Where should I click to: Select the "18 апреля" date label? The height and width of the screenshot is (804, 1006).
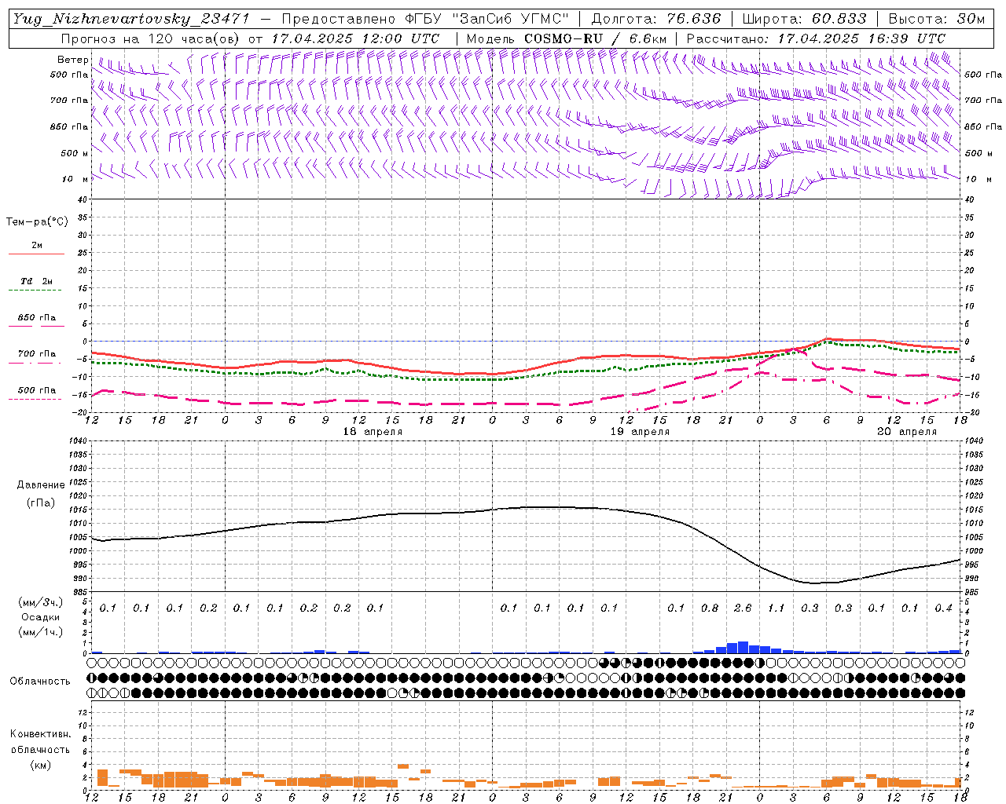click(x=373, y=432)
